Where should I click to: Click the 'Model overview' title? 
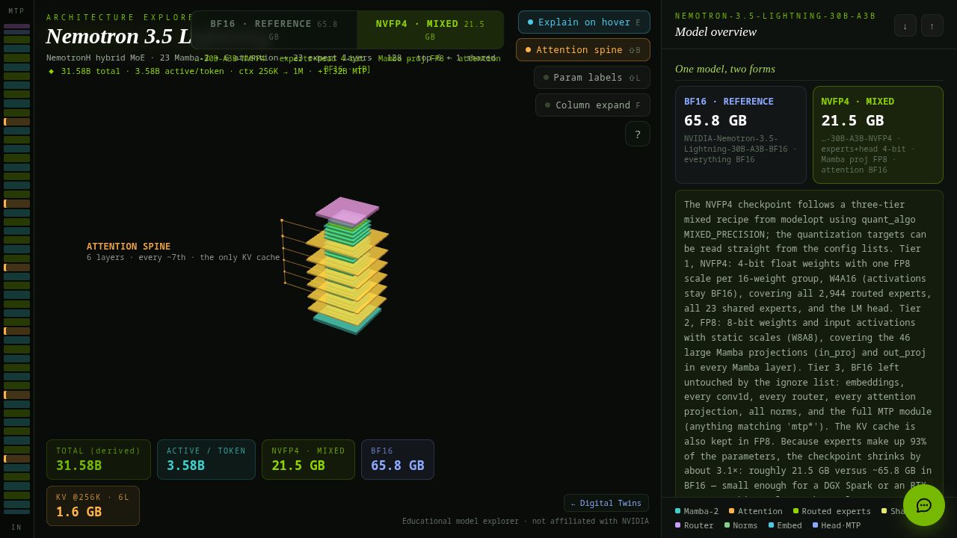pos(716,31)
